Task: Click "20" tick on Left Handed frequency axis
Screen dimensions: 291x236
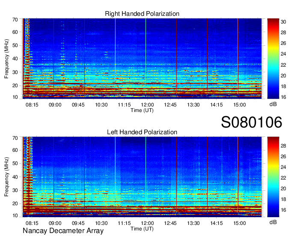Action: coord(15,204)
